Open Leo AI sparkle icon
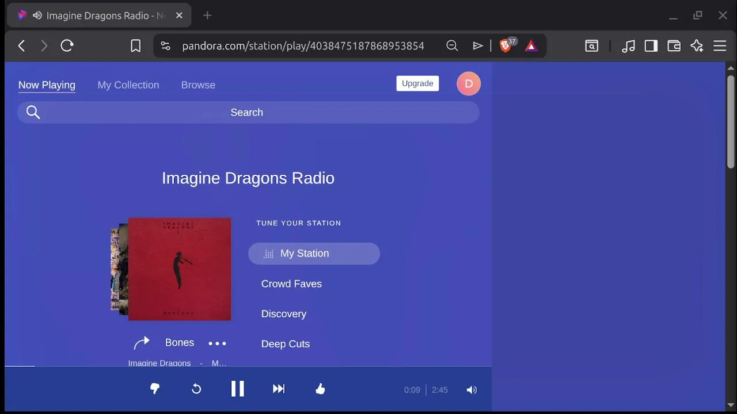 697,46
